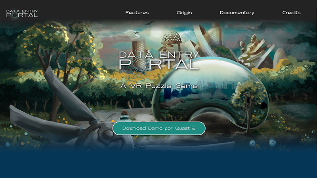Click the small tree beside the sculpture

click(250, 99)
